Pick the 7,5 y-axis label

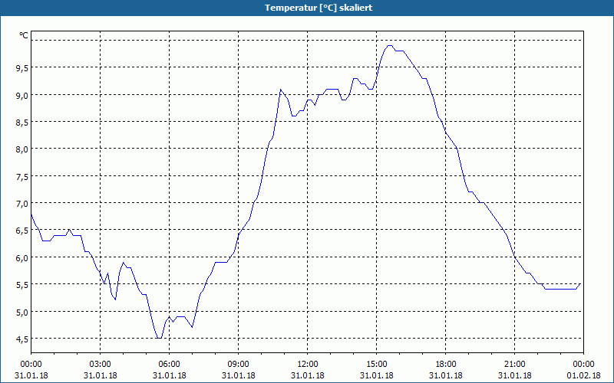tap(21, 177)
